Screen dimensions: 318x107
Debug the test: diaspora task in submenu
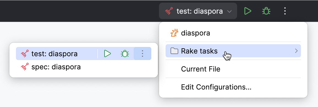tap(125, 53)
